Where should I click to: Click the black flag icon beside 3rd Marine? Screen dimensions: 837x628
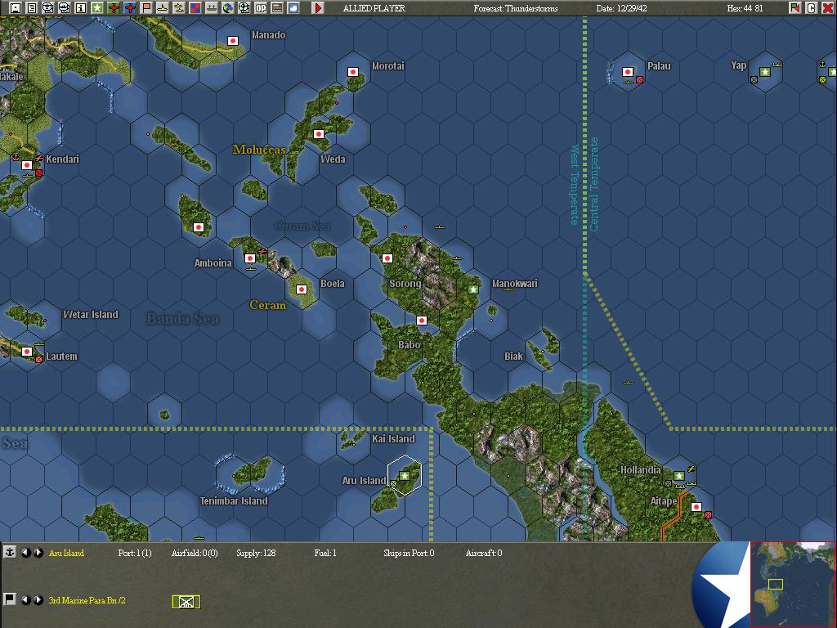click(10, 599)
